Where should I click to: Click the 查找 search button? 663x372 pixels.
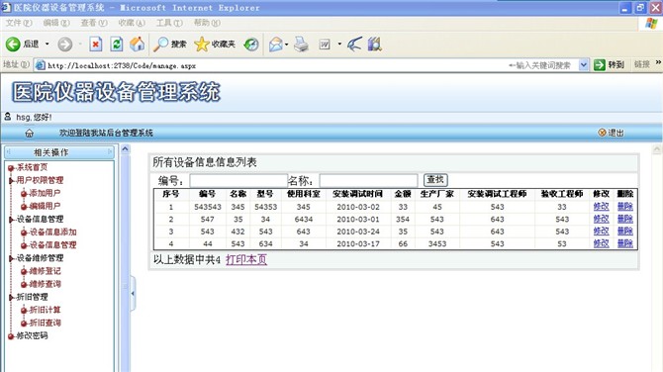point(435,180)
